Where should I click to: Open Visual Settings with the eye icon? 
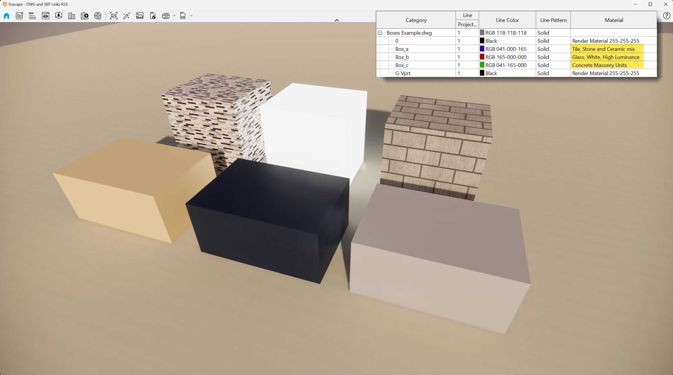pyautogui.click(x=46, y=16)
